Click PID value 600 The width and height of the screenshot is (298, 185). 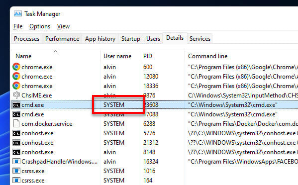(148, 67)
